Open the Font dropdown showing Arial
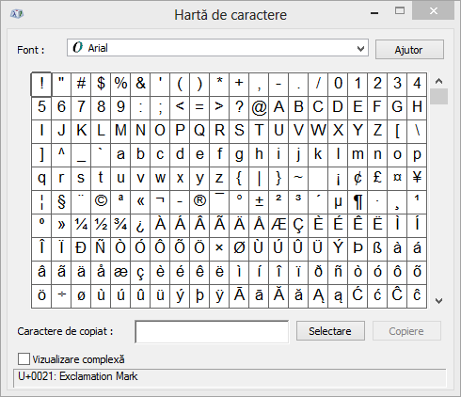The image size is (461, 397). pyautogui.click(x=217, y=48)
